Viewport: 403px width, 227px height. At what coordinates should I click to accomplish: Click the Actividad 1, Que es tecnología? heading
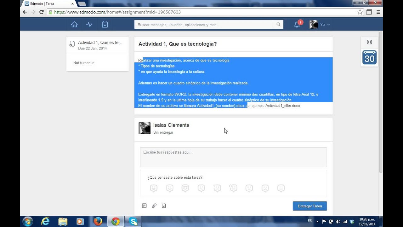click(178, 44)
